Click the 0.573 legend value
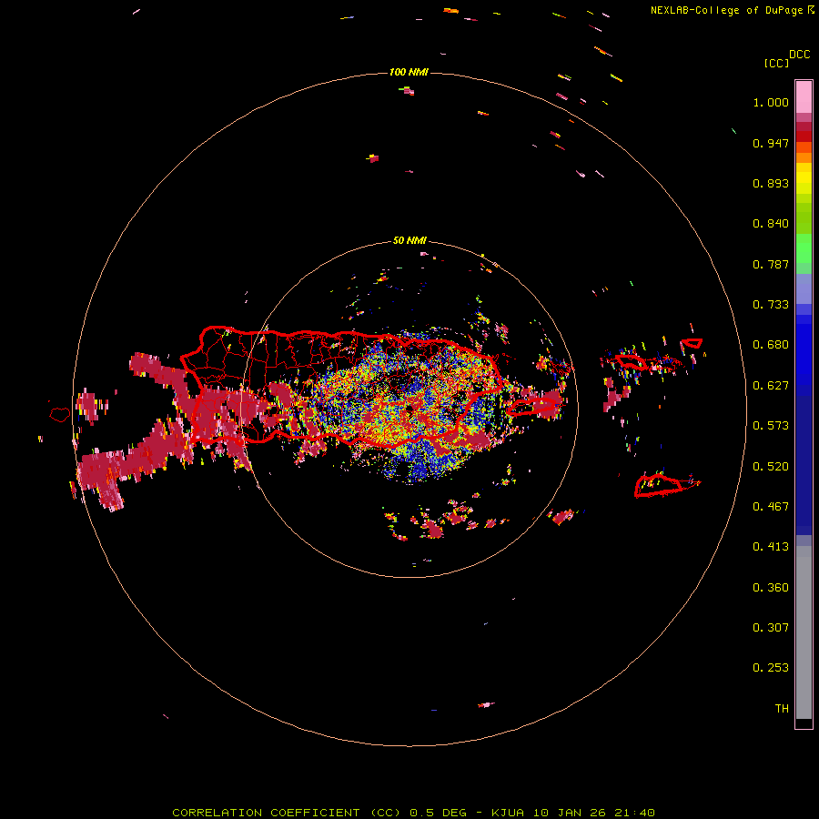 (x=771, y=426)
